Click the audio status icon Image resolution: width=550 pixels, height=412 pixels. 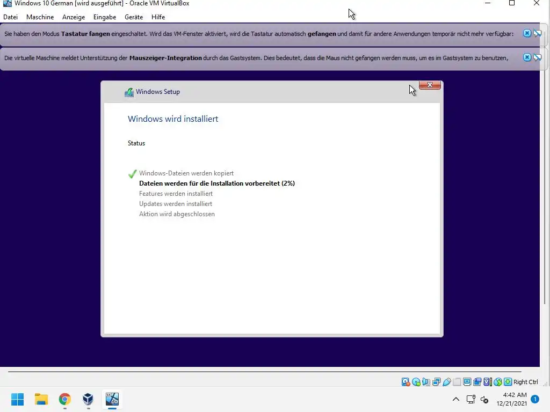tap(426, 382)
